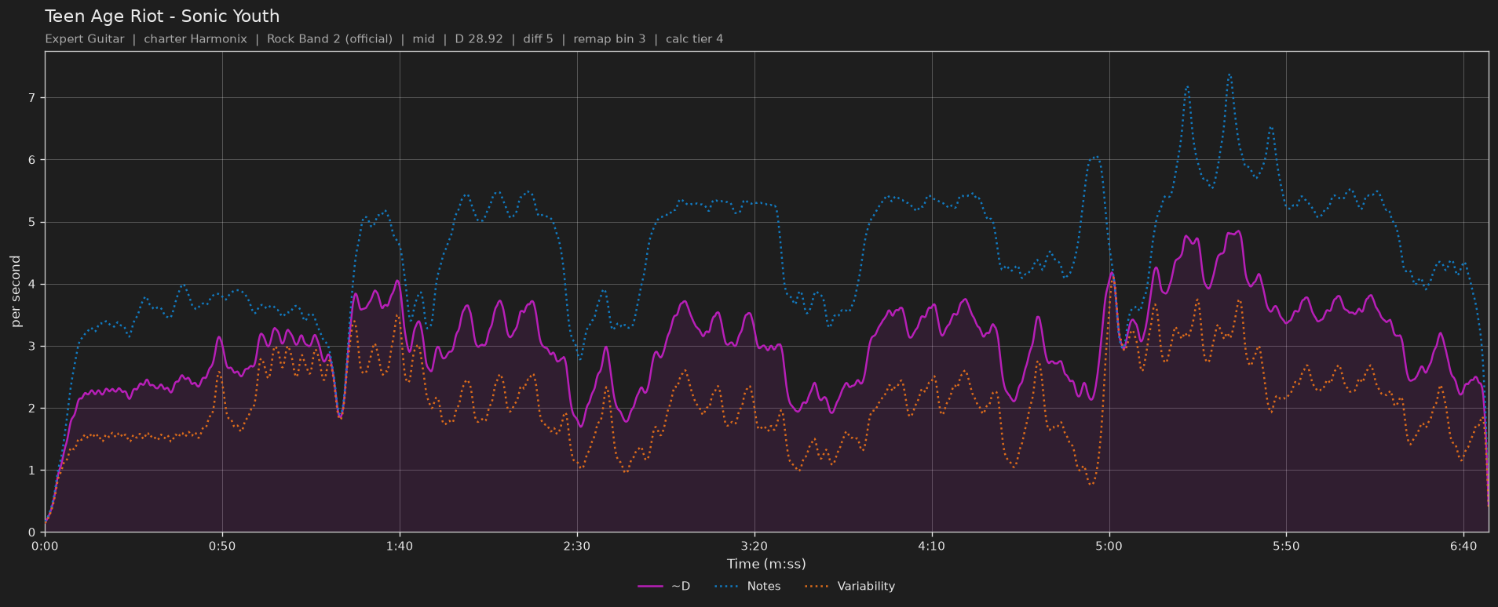
Task: Click the 3:20 time axis tick label
Action: coord(754,546)
